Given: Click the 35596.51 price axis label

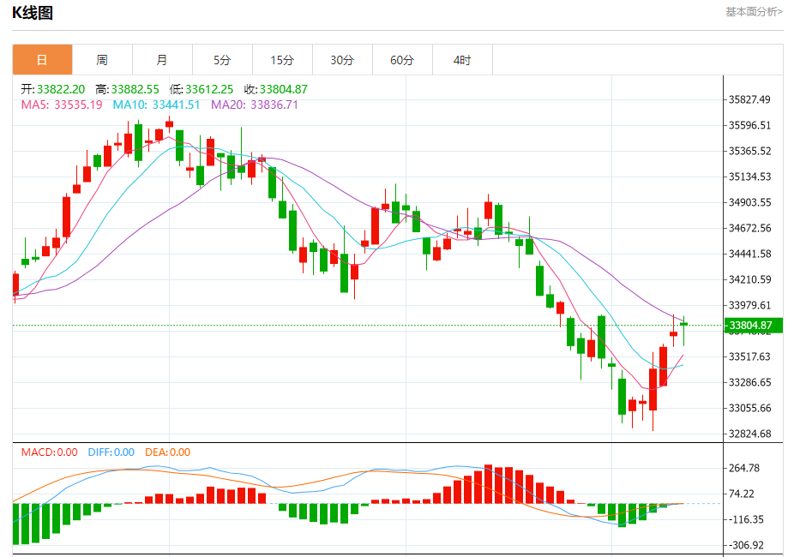Looking at the screenshot, I should [x=749, y=125].
